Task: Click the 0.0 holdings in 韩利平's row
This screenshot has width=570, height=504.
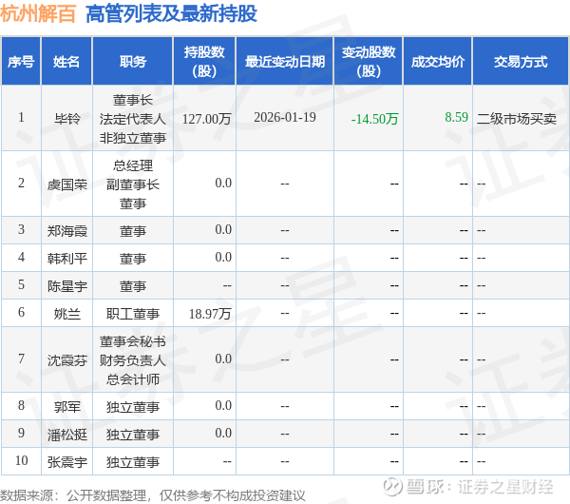Action: click(223, 257)
